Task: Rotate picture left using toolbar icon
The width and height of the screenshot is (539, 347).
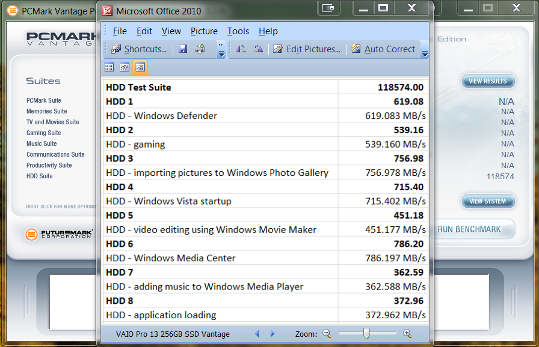Action: [x=241, y=49]
